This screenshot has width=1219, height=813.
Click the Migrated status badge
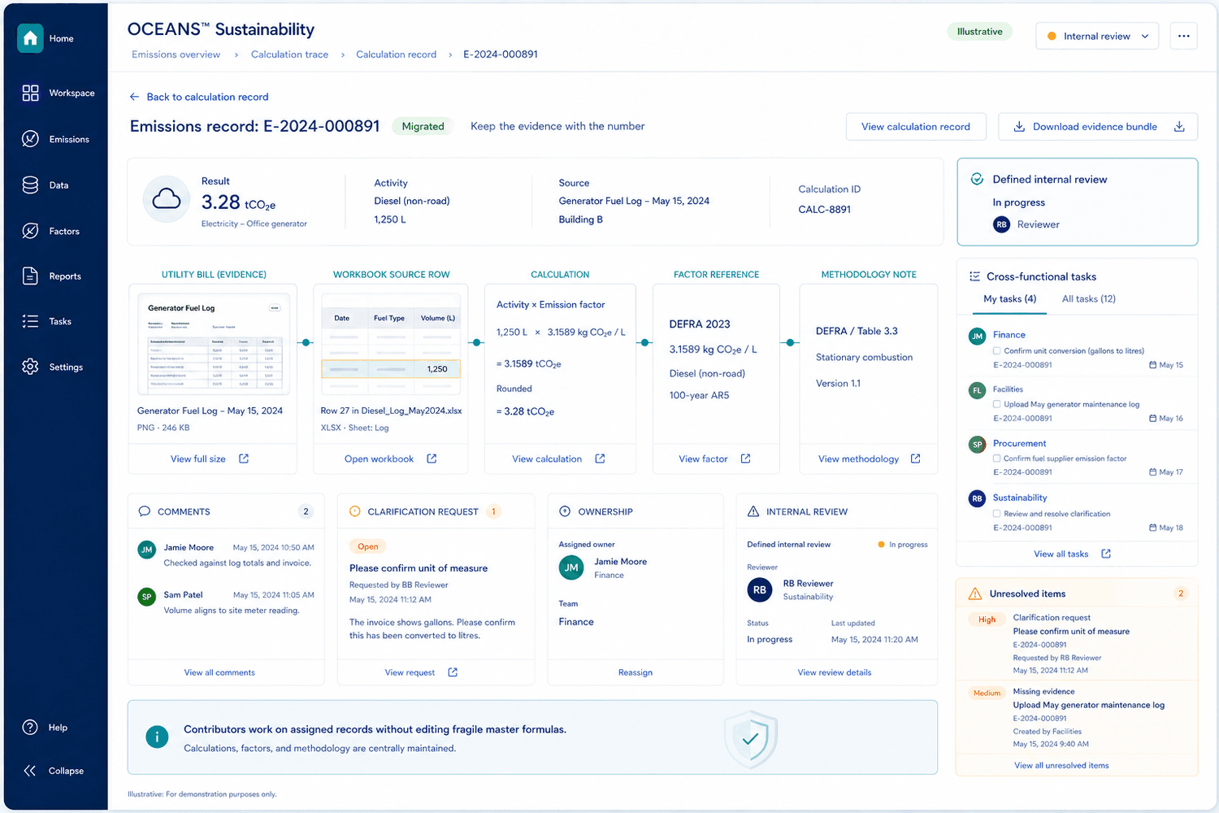[423, 126]
